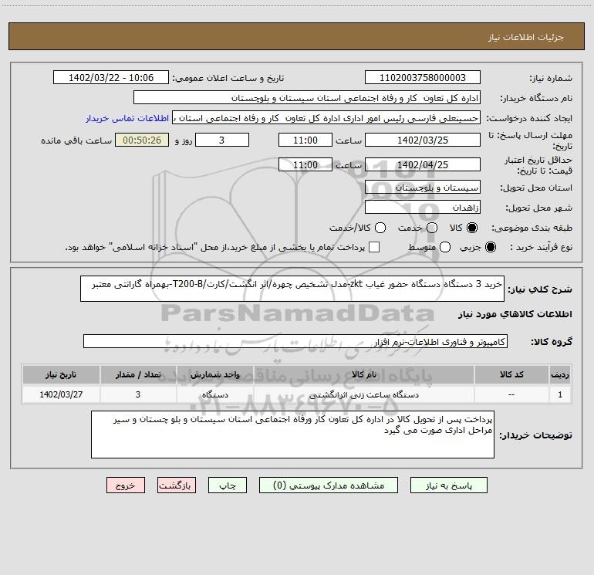Image resolution: width=594 pixels, height=575 pixels.
Task: Click the تاریخ نیاز column header
Action: 61,374
